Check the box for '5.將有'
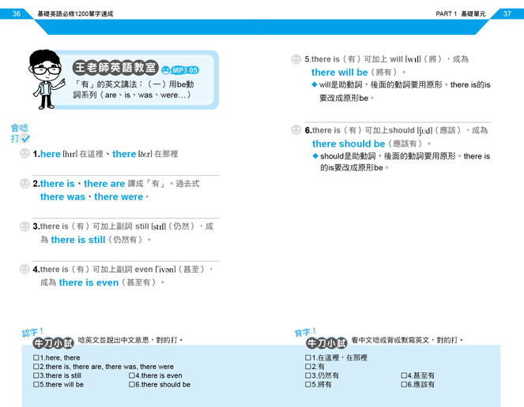This screenshot has width=524, height=407. (x=308, y=385)
